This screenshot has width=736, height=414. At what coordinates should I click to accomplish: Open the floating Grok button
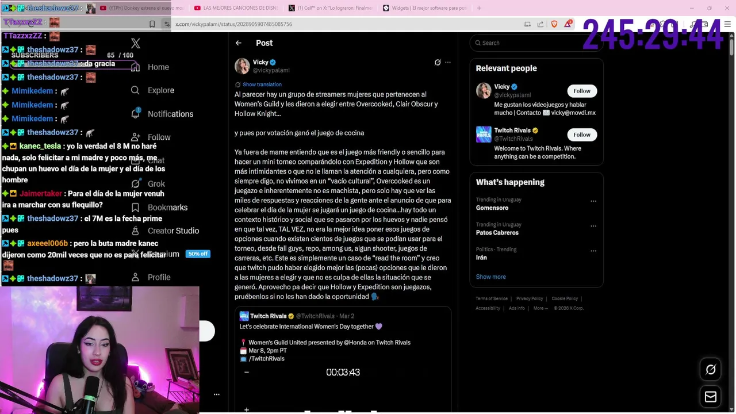(x=711, y=370)
